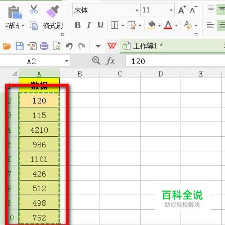The height and width of the screenshot is (225, 225).
Task: Select the cell containing 498
Action: (39, 202)
